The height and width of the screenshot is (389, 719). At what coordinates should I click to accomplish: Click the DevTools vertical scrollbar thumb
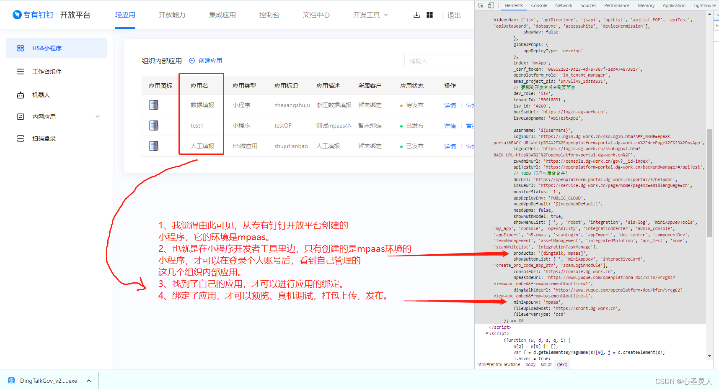709,183
